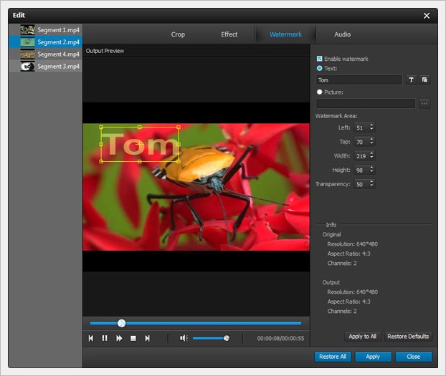Click the Picture path input field
Viewport: 446px width, 376px height.
pos(366,103)
